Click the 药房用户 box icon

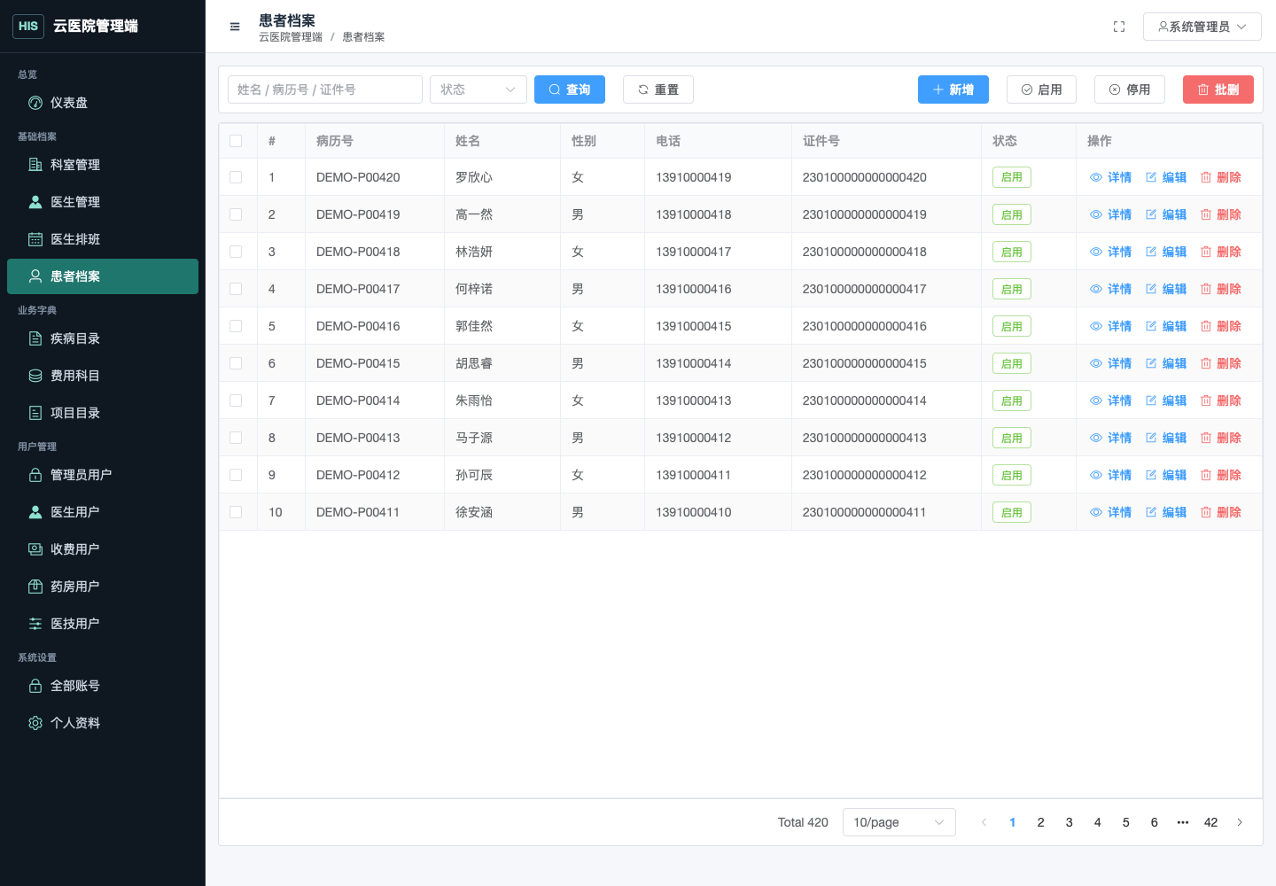pos(35,587)
